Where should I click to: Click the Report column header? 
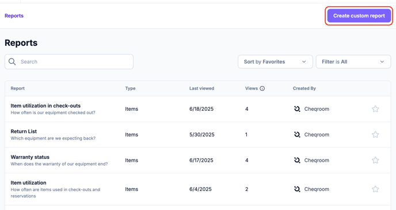[18, 88]
